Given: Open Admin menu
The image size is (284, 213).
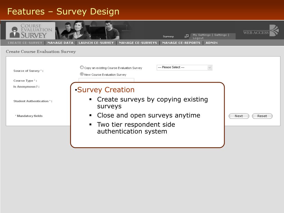Looking at the screenshot, I should [212, 43].
